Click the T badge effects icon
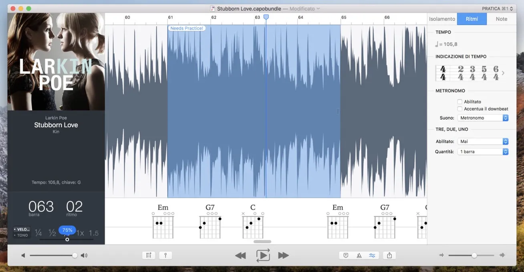 [x=345, y=255]
